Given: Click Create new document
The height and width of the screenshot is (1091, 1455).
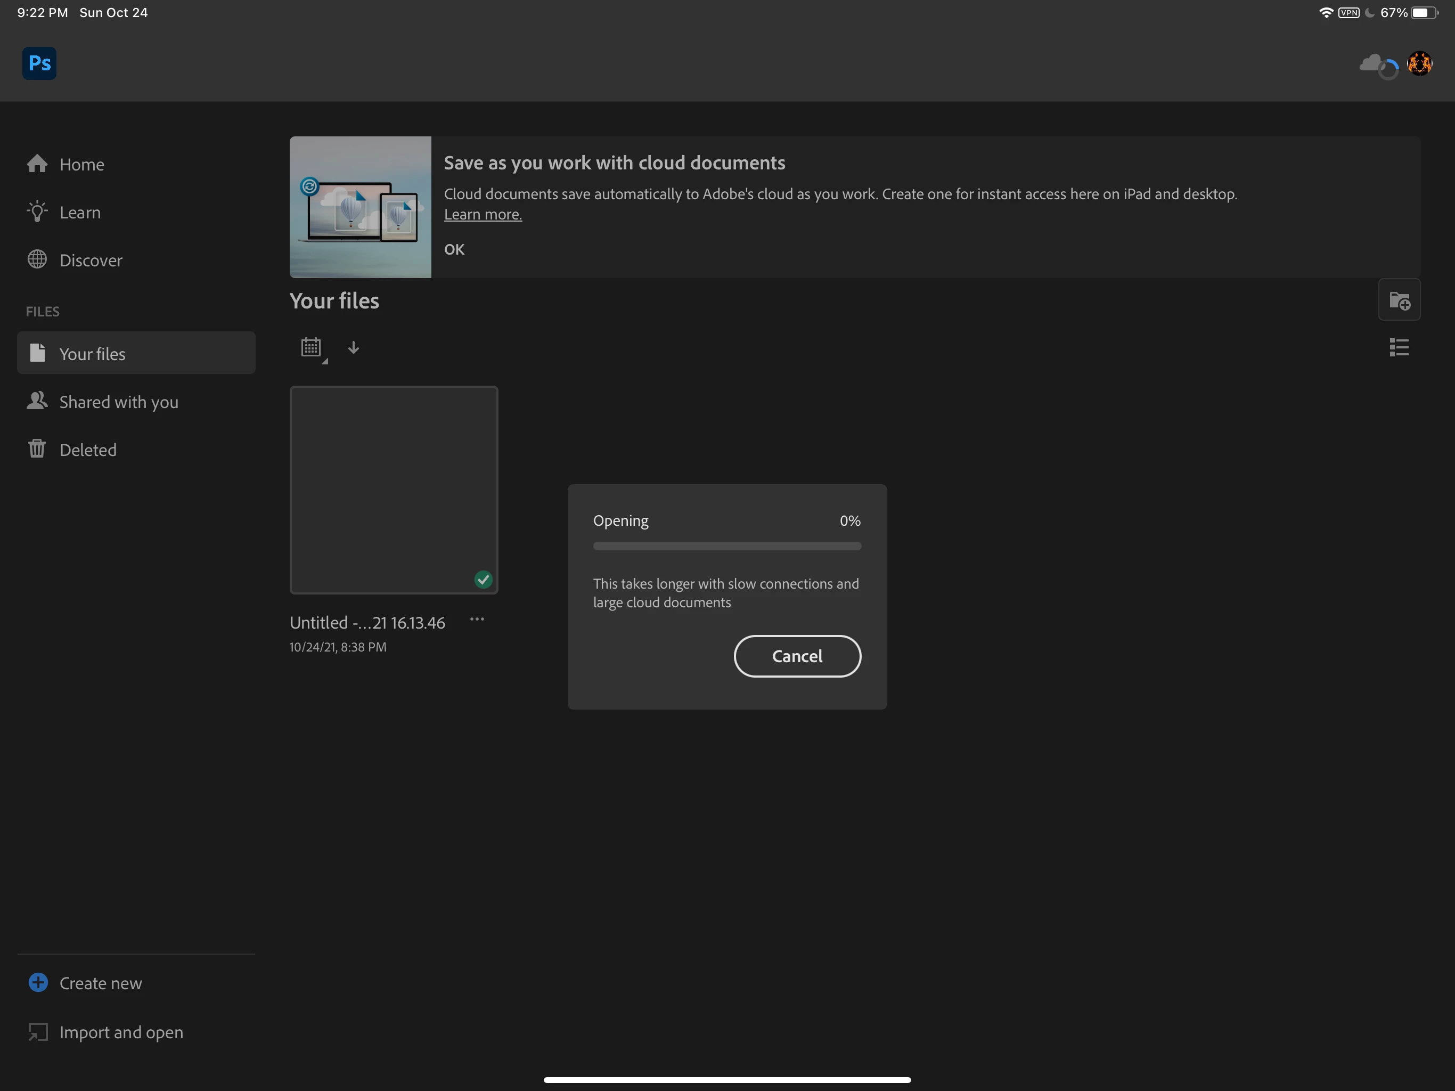Looking at the screenshot, I should (100, 983).
